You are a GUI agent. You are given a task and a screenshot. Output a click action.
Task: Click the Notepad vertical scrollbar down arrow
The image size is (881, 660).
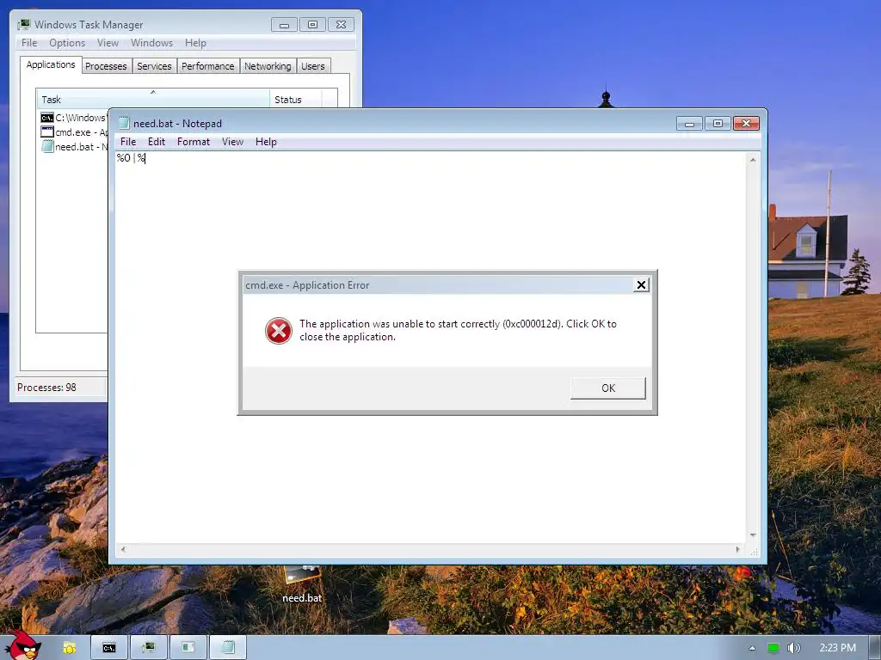click(x=753, y=535)
